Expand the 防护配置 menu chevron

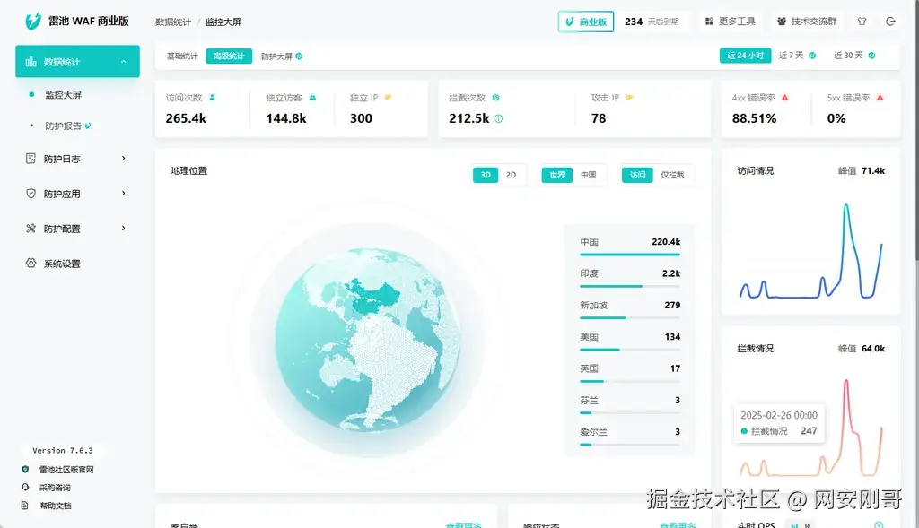tap(123, 229)
